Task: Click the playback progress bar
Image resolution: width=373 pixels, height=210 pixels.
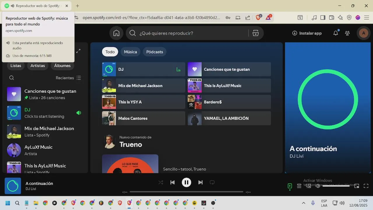Action: pos(186,192)
